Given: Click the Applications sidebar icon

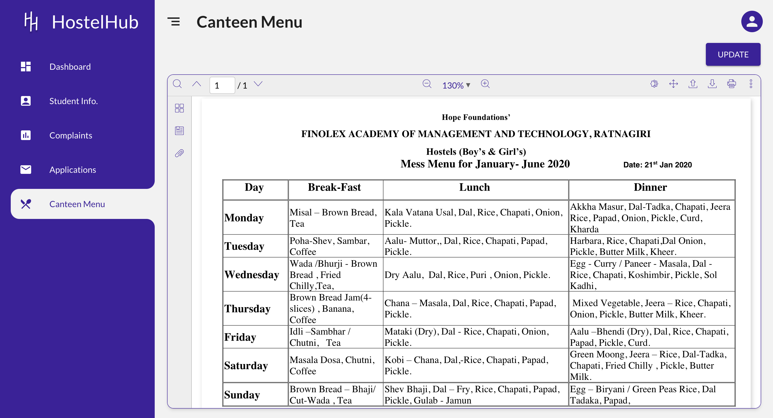Looking at the screenshot, I should tap(26, 169).
